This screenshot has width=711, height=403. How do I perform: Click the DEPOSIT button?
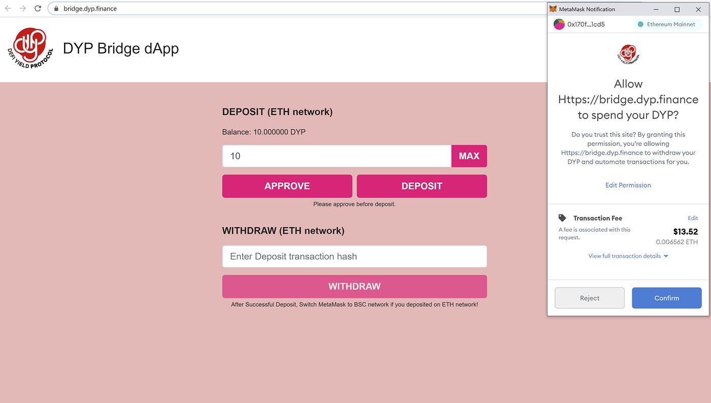[x=422, y=186]
